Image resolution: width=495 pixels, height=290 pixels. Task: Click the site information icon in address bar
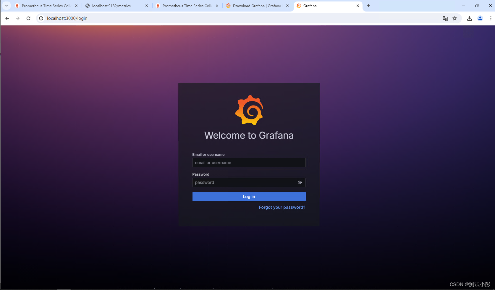[41, 18]
